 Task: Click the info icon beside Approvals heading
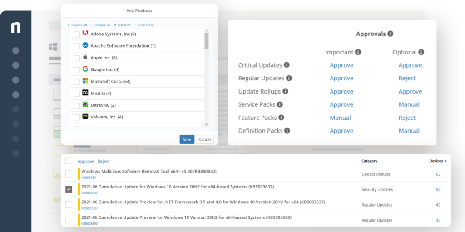(391, 34)
